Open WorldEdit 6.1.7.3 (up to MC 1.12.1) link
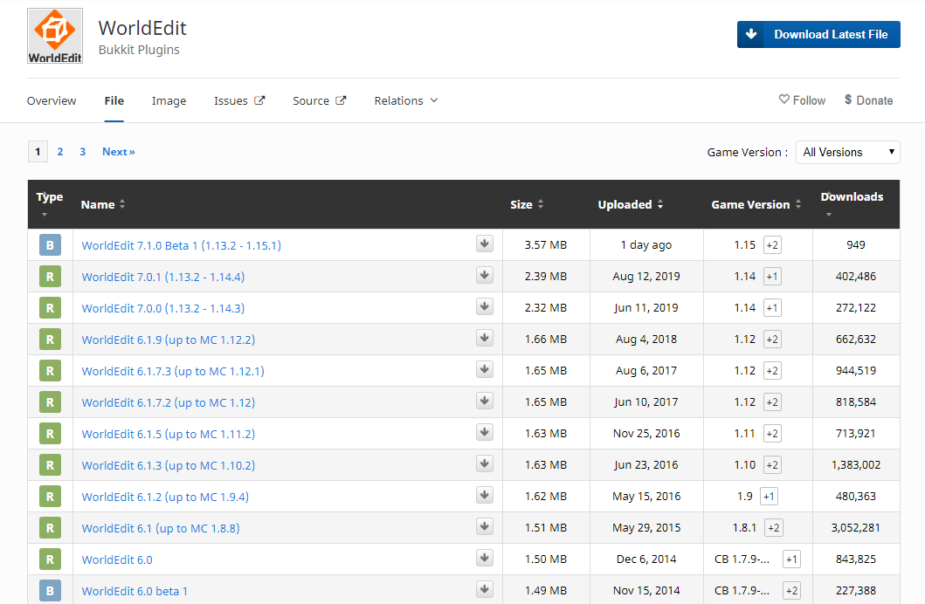 [173, 371]
